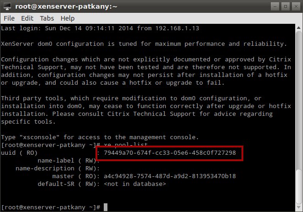Open the Tabs menu
Screen dimensions: 303x212
pyautogui.click(x=47, y=18)
